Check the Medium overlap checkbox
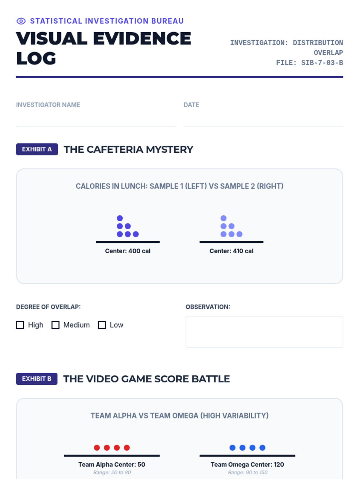The width and height of the screenshot is (359, 479). click(55, 325)
